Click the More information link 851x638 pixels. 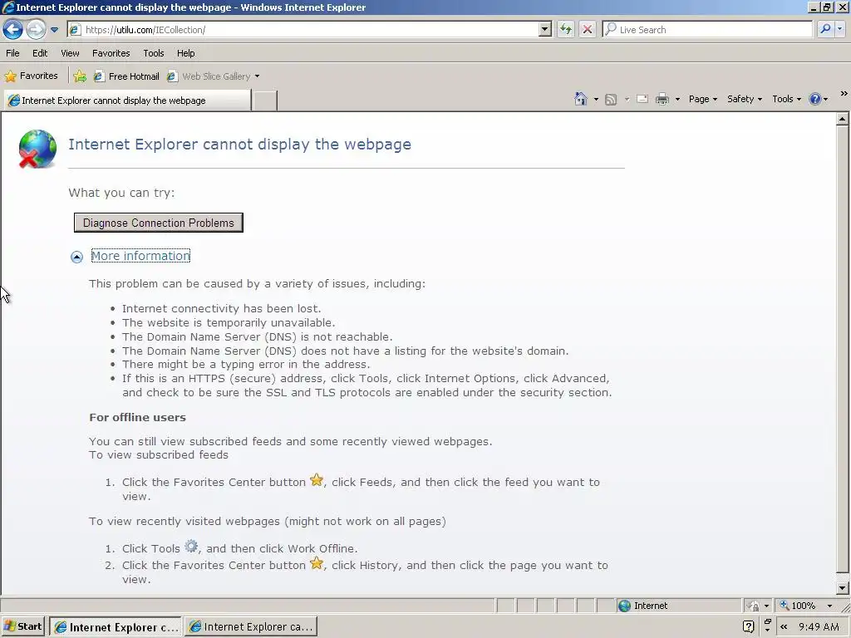[140, 256]
